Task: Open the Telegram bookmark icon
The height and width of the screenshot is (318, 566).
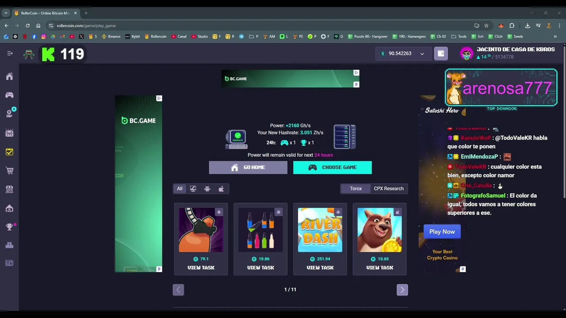Action: [241, 37]
